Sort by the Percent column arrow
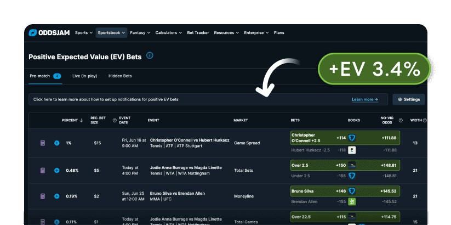This screenshot has height=225, width=451. tap(81, 120)
